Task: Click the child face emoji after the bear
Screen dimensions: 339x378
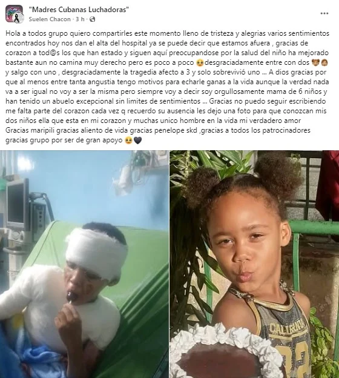Action: click(x=324, y=62)
